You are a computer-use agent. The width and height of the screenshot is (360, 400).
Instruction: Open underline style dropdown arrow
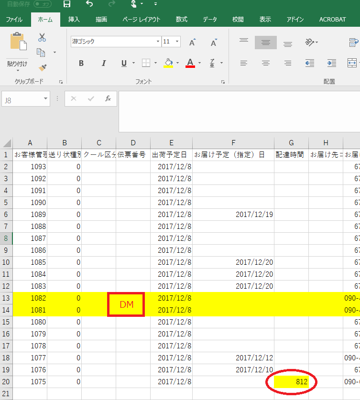(x=133, y=63)
